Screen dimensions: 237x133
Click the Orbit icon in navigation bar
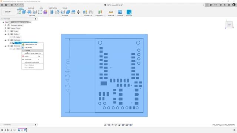pos(105,125)
